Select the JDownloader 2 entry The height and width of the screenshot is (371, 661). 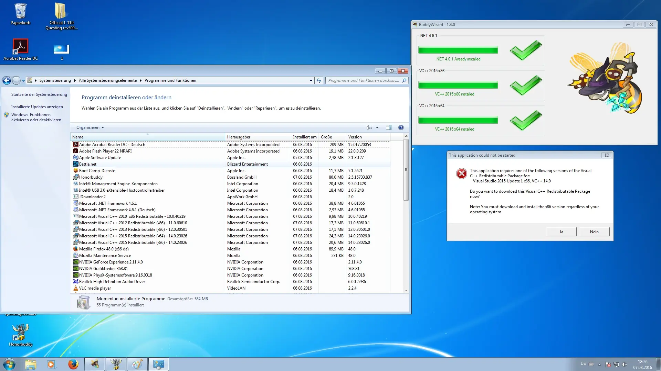point(231,197)
